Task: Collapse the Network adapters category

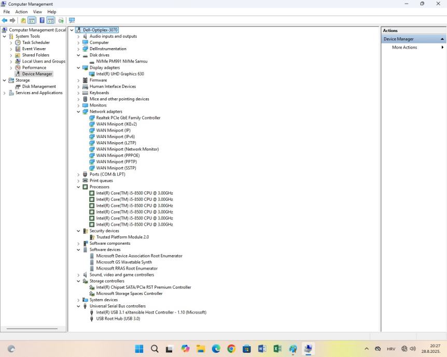Action: (x=79, y=112)
